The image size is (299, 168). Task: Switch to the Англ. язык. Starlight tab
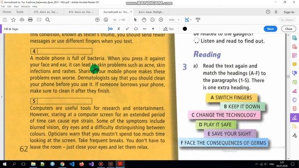coord(151,12)
